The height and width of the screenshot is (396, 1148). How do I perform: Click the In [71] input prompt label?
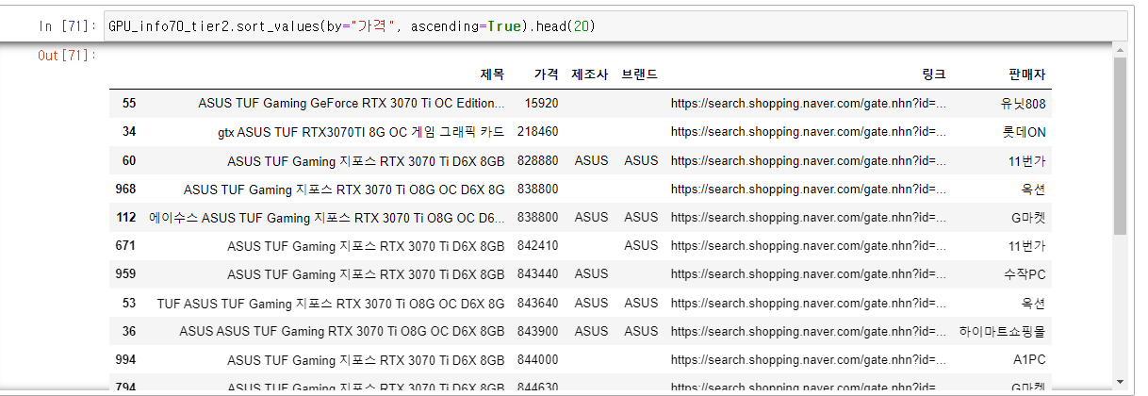pos(67,26)
